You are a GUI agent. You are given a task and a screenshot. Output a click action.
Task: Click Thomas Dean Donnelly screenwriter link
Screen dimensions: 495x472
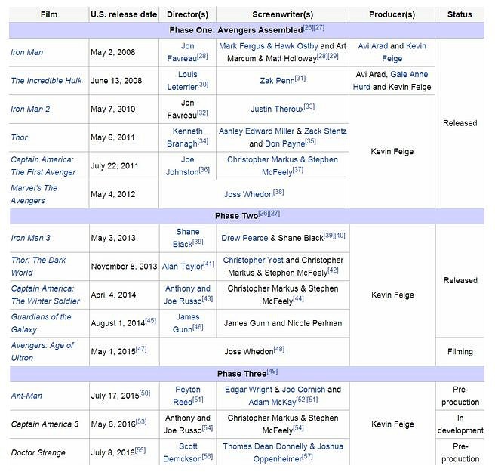265,446
